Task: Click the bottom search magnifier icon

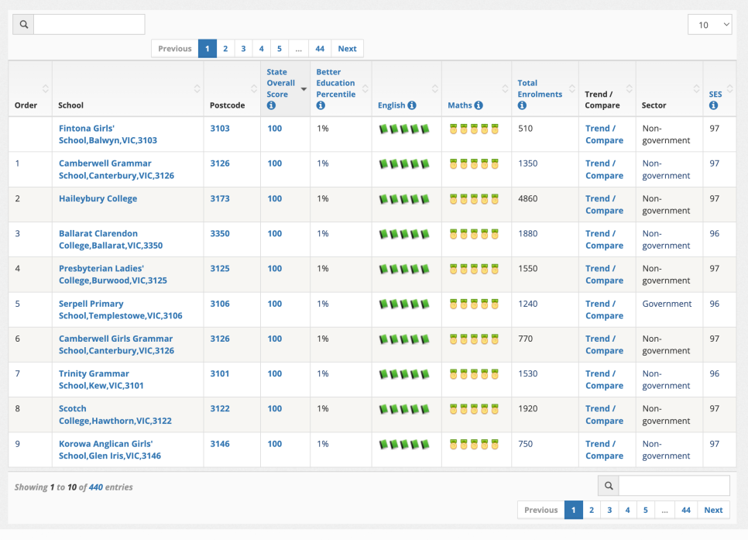Action: coord(608,486)
